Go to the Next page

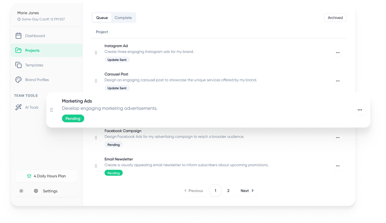click(x=247, y=190)
